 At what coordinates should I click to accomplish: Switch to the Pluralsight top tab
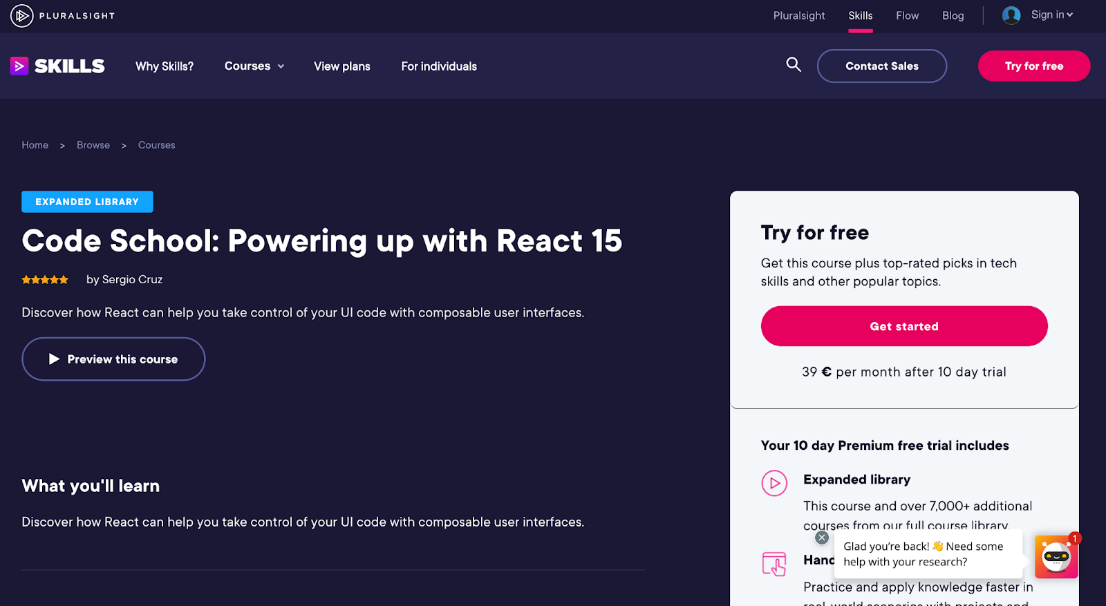click(x=799, y=16)
